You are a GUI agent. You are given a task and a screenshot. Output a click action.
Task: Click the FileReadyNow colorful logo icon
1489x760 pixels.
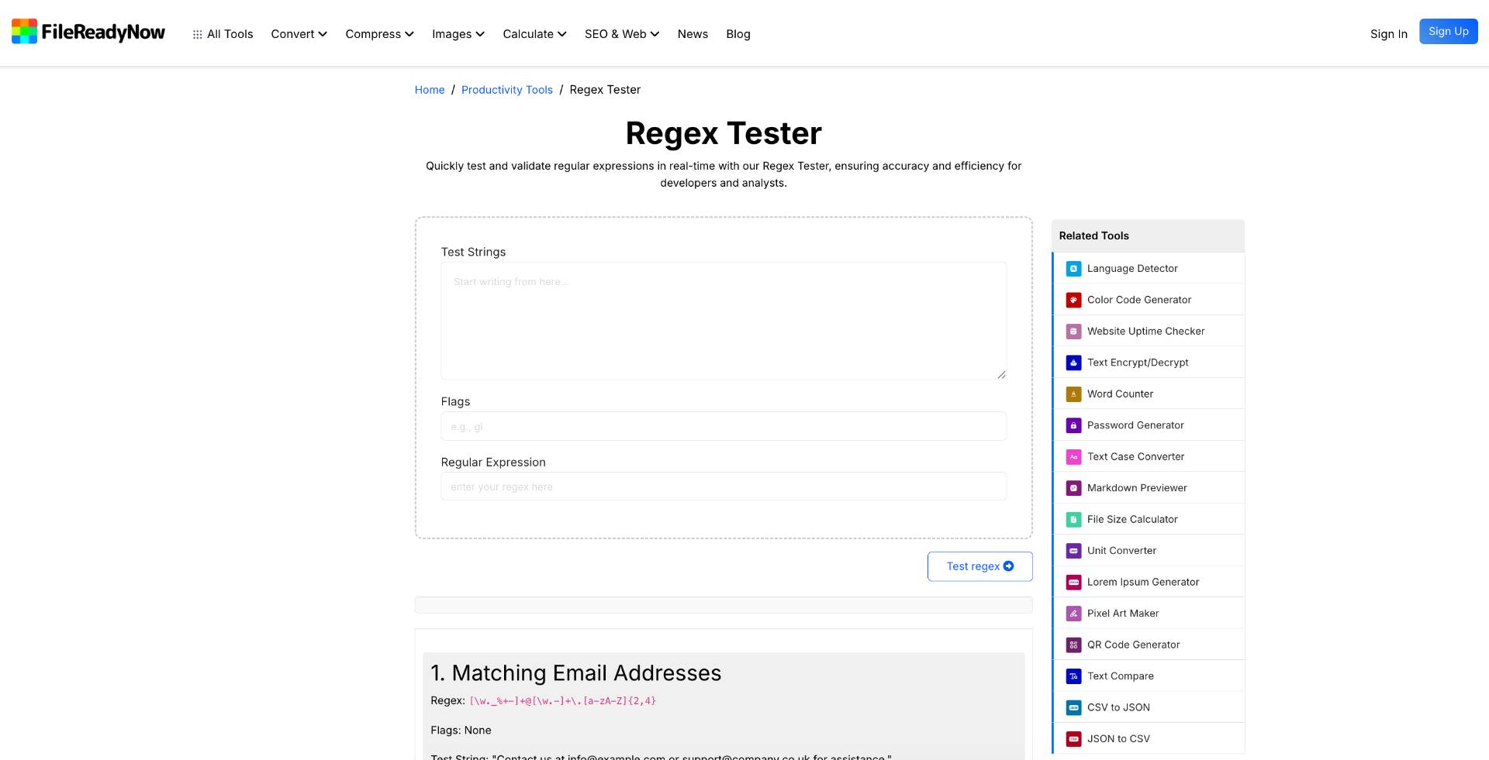coord(24,32)
